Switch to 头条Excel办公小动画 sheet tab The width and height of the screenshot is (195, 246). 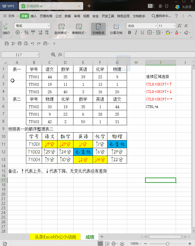click(x=55, y=237)
